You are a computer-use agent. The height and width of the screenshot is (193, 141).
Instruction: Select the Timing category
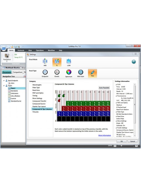click(35, 96)
